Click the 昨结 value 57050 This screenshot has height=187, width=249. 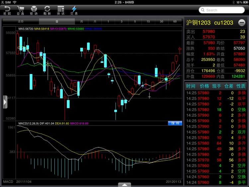click(x=239, y=48)
